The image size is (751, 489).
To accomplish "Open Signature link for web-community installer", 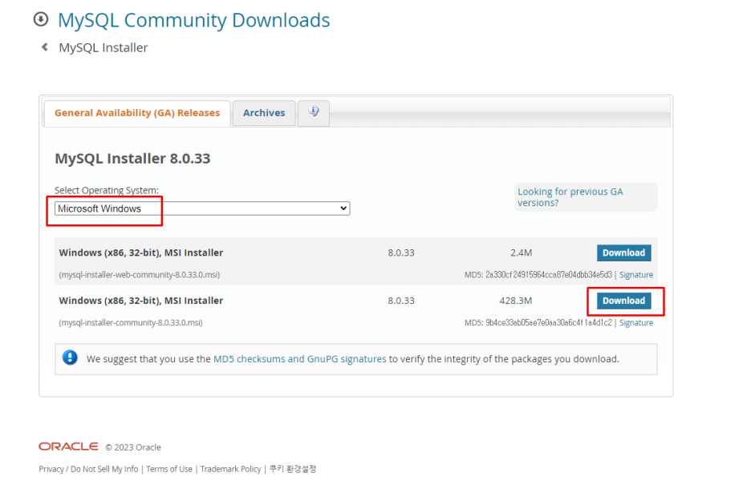I will click(x=636, y=275).
